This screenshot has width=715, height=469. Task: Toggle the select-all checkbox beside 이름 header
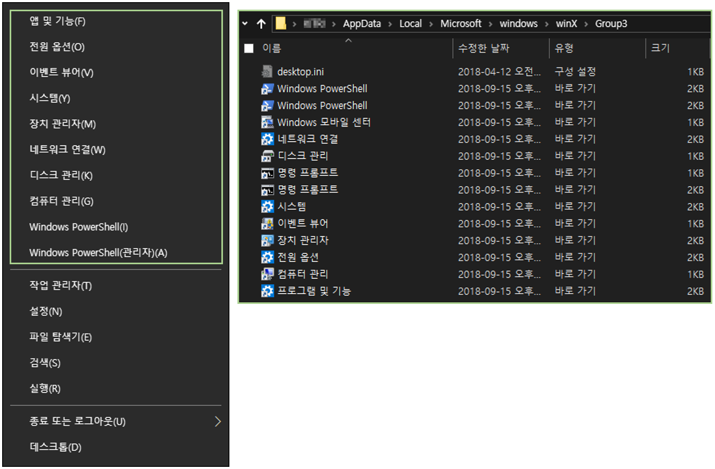(x=249, y=48)
